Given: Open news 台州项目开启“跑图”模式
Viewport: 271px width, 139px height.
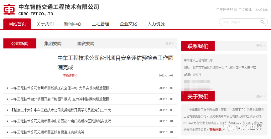Looking at the screenshot, I should 62,99.
